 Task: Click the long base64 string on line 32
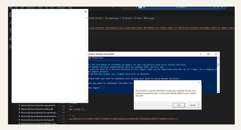[x=123, y=119]
